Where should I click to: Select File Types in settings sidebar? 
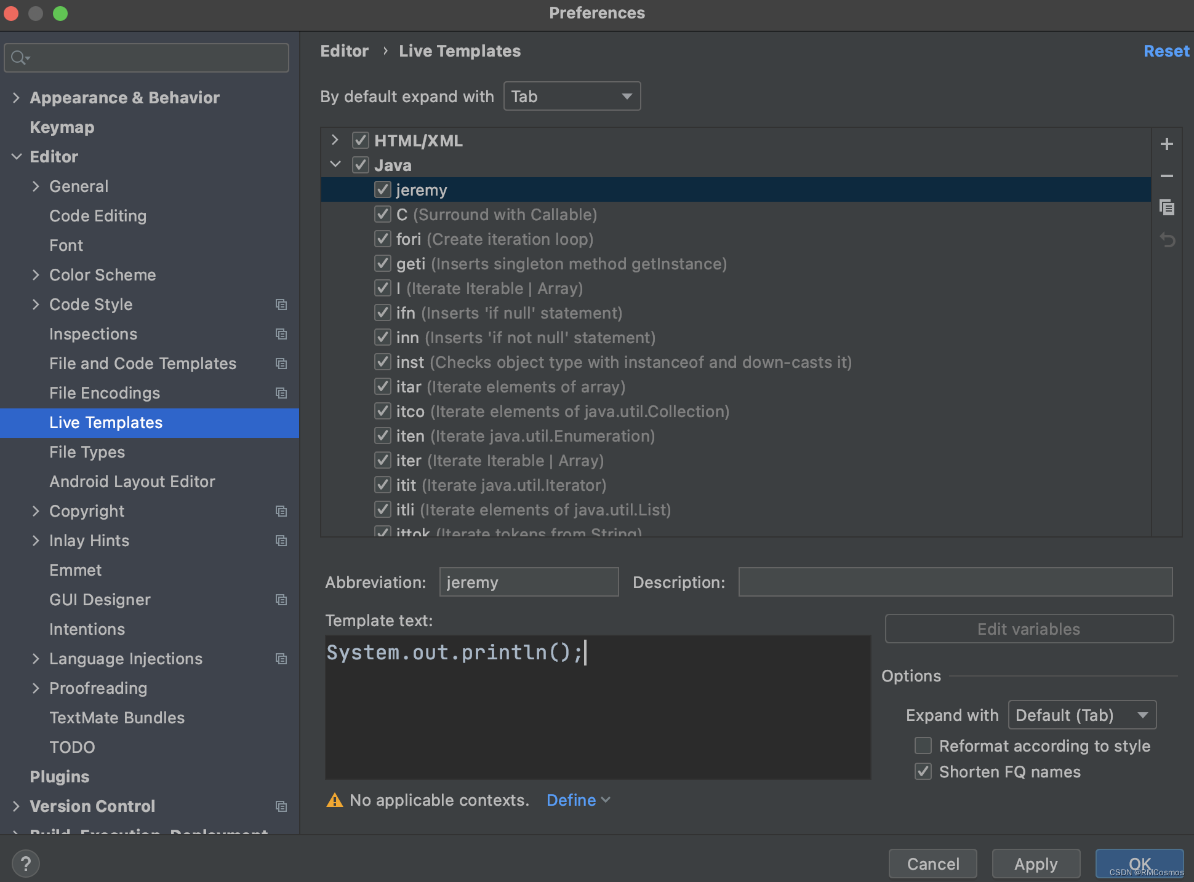pyautogui.click(x=87, y=452)
